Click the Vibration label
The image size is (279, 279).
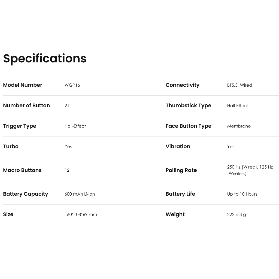tap(178, 146)
